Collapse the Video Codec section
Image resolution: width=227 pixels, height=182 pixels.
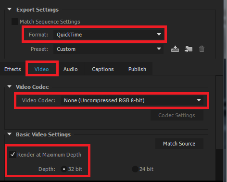click(x=10, y=86)
